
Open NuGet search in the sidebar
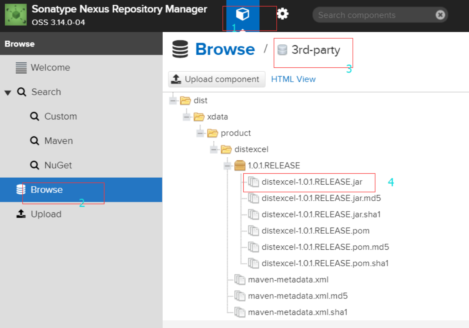[x=58, y=165]
